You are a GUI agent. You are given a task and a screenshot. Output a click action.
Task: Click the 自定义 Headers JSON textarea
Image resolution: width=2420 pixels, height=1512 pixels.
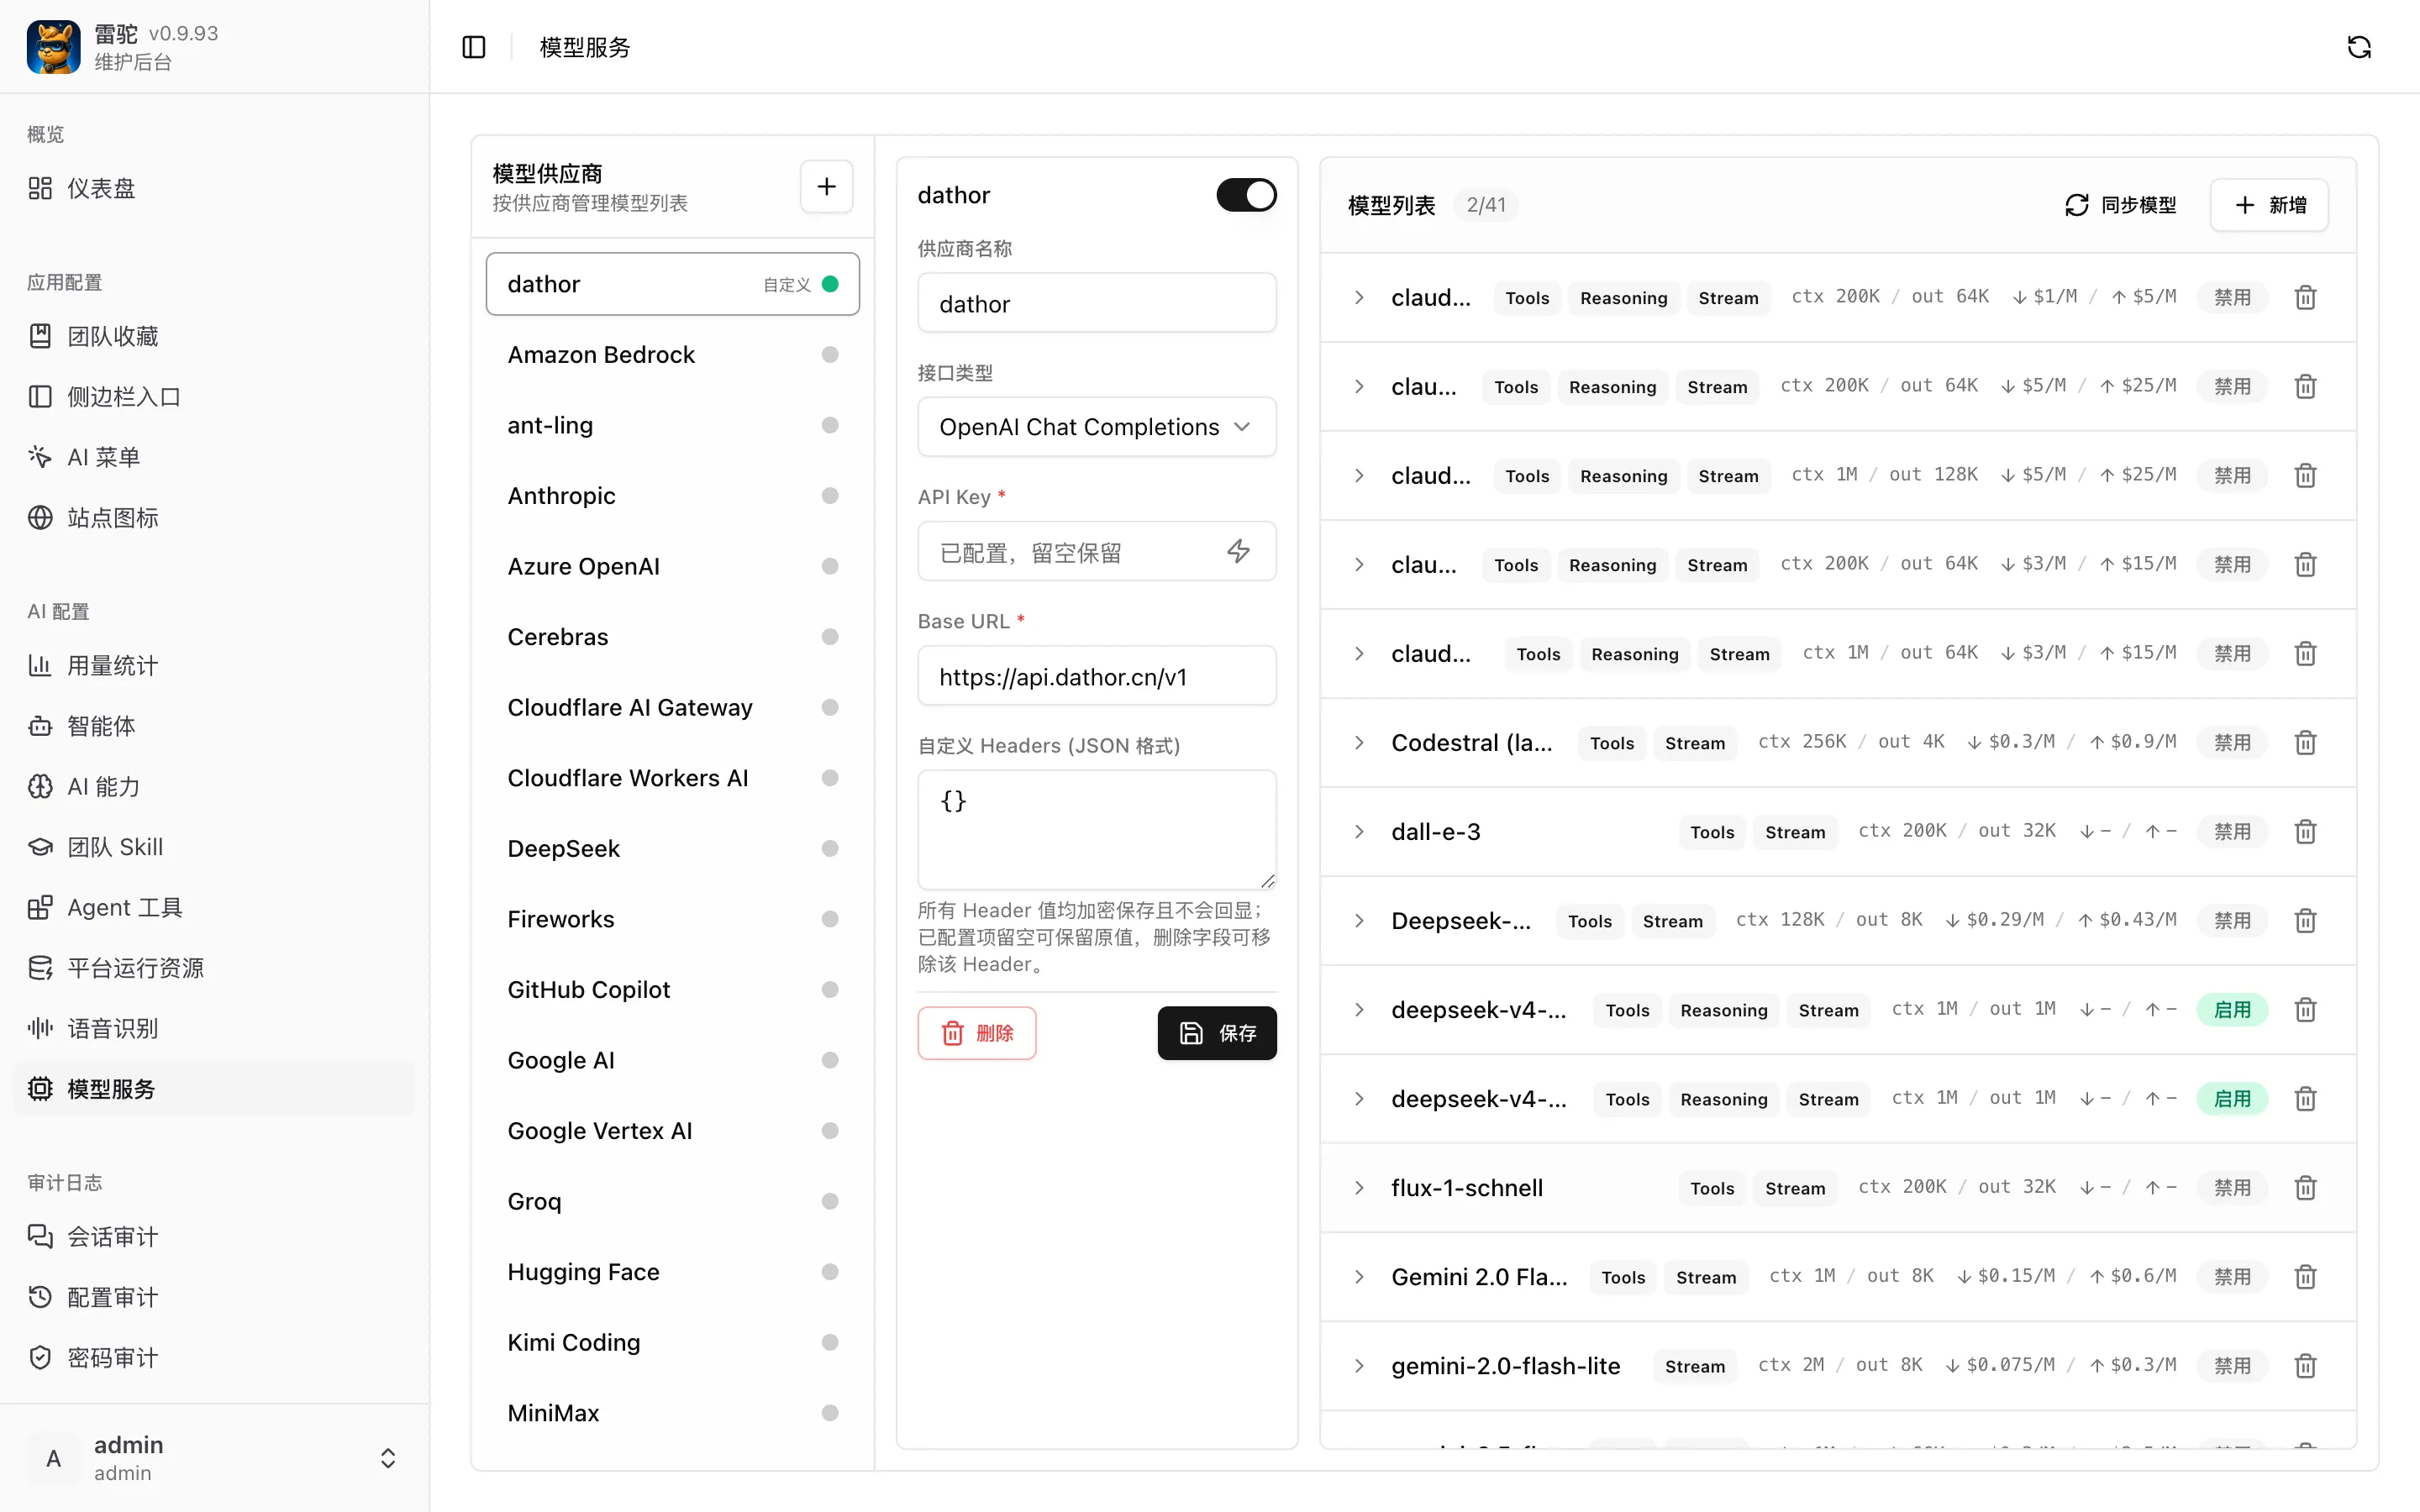(x=1097, y=829)
